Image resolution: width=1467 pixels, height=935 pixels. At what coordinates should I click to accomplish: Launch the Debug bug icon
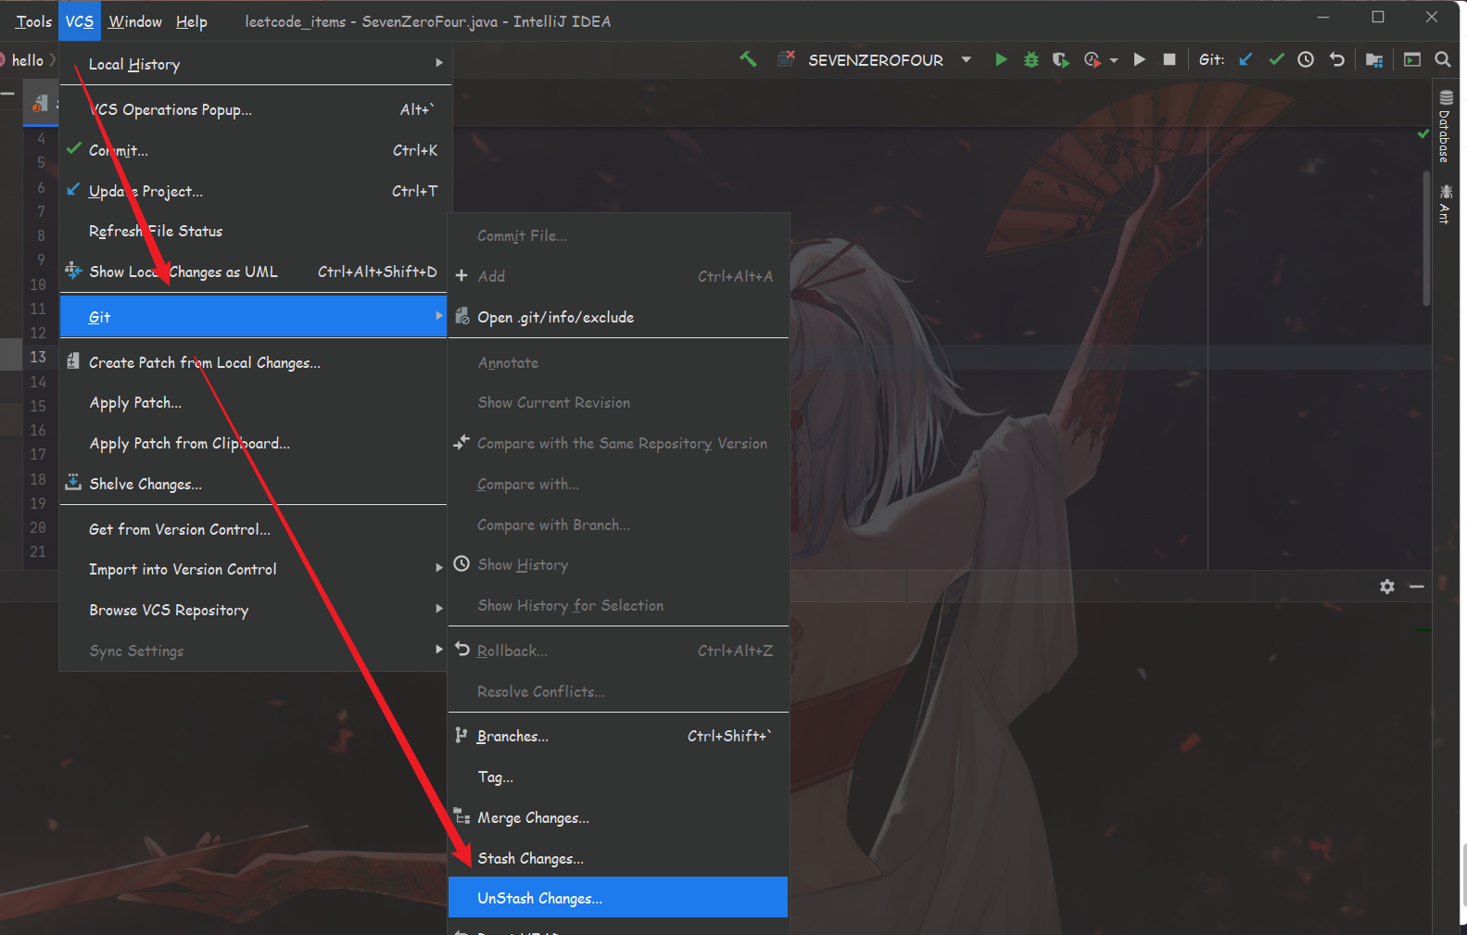tap(1031, 59)
